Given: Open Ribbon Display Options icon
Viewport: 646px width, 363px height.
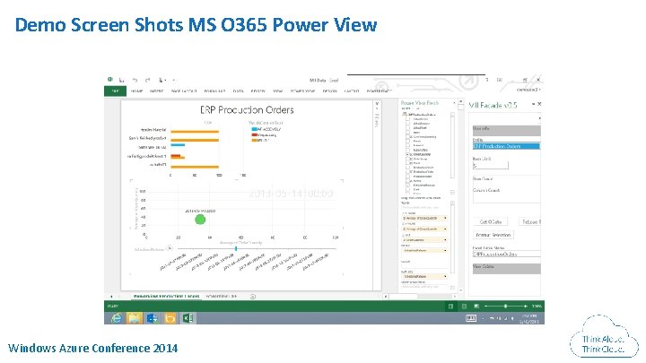Looking at the screenshot, I should pos(500,80).
